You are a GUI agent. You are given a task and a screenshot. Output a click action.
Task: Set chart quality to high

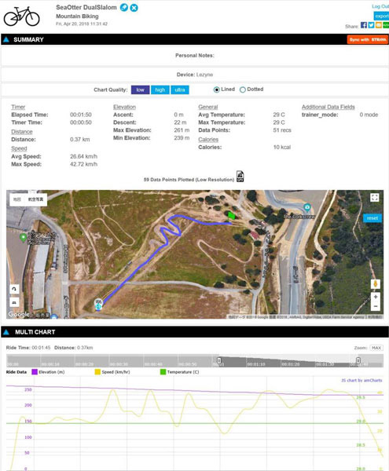click(x=160, y=89)
